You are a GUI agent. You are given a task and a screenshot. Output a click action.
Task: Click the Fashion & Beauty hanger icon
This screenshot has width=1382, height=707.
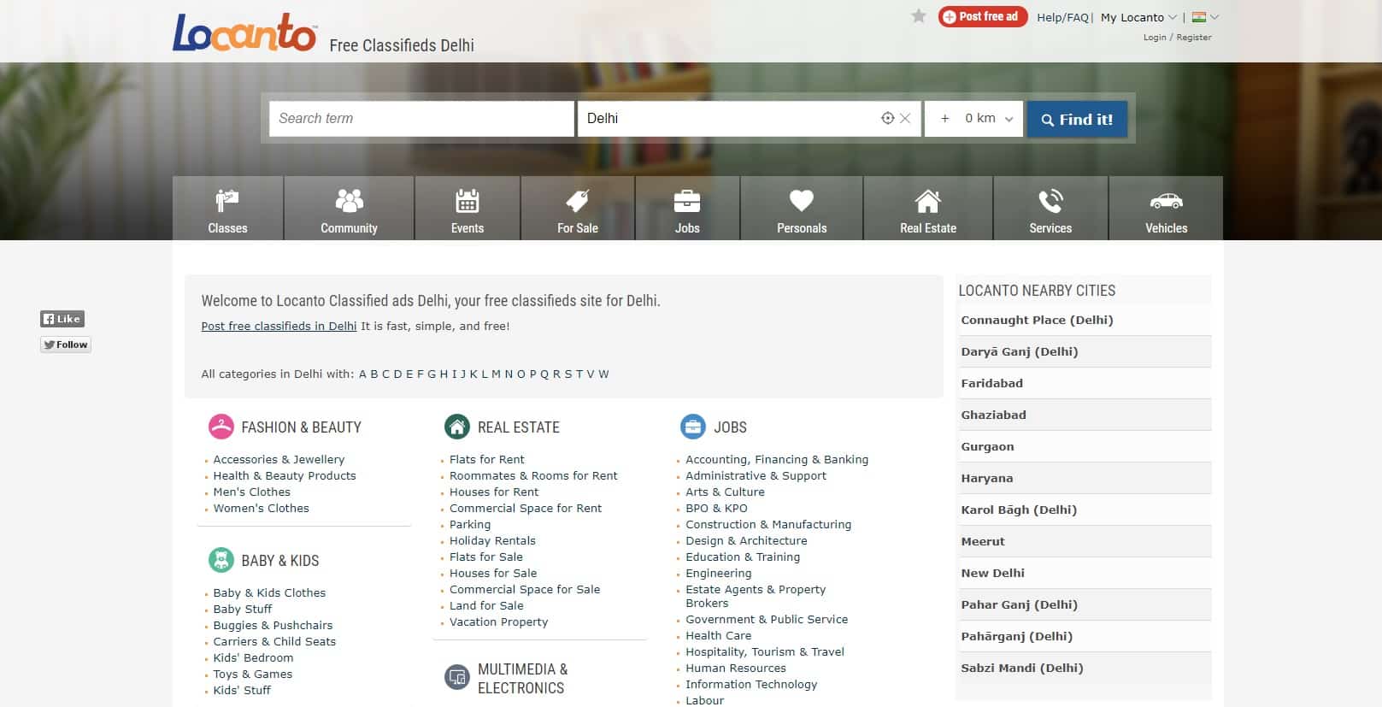click(221, 427)
